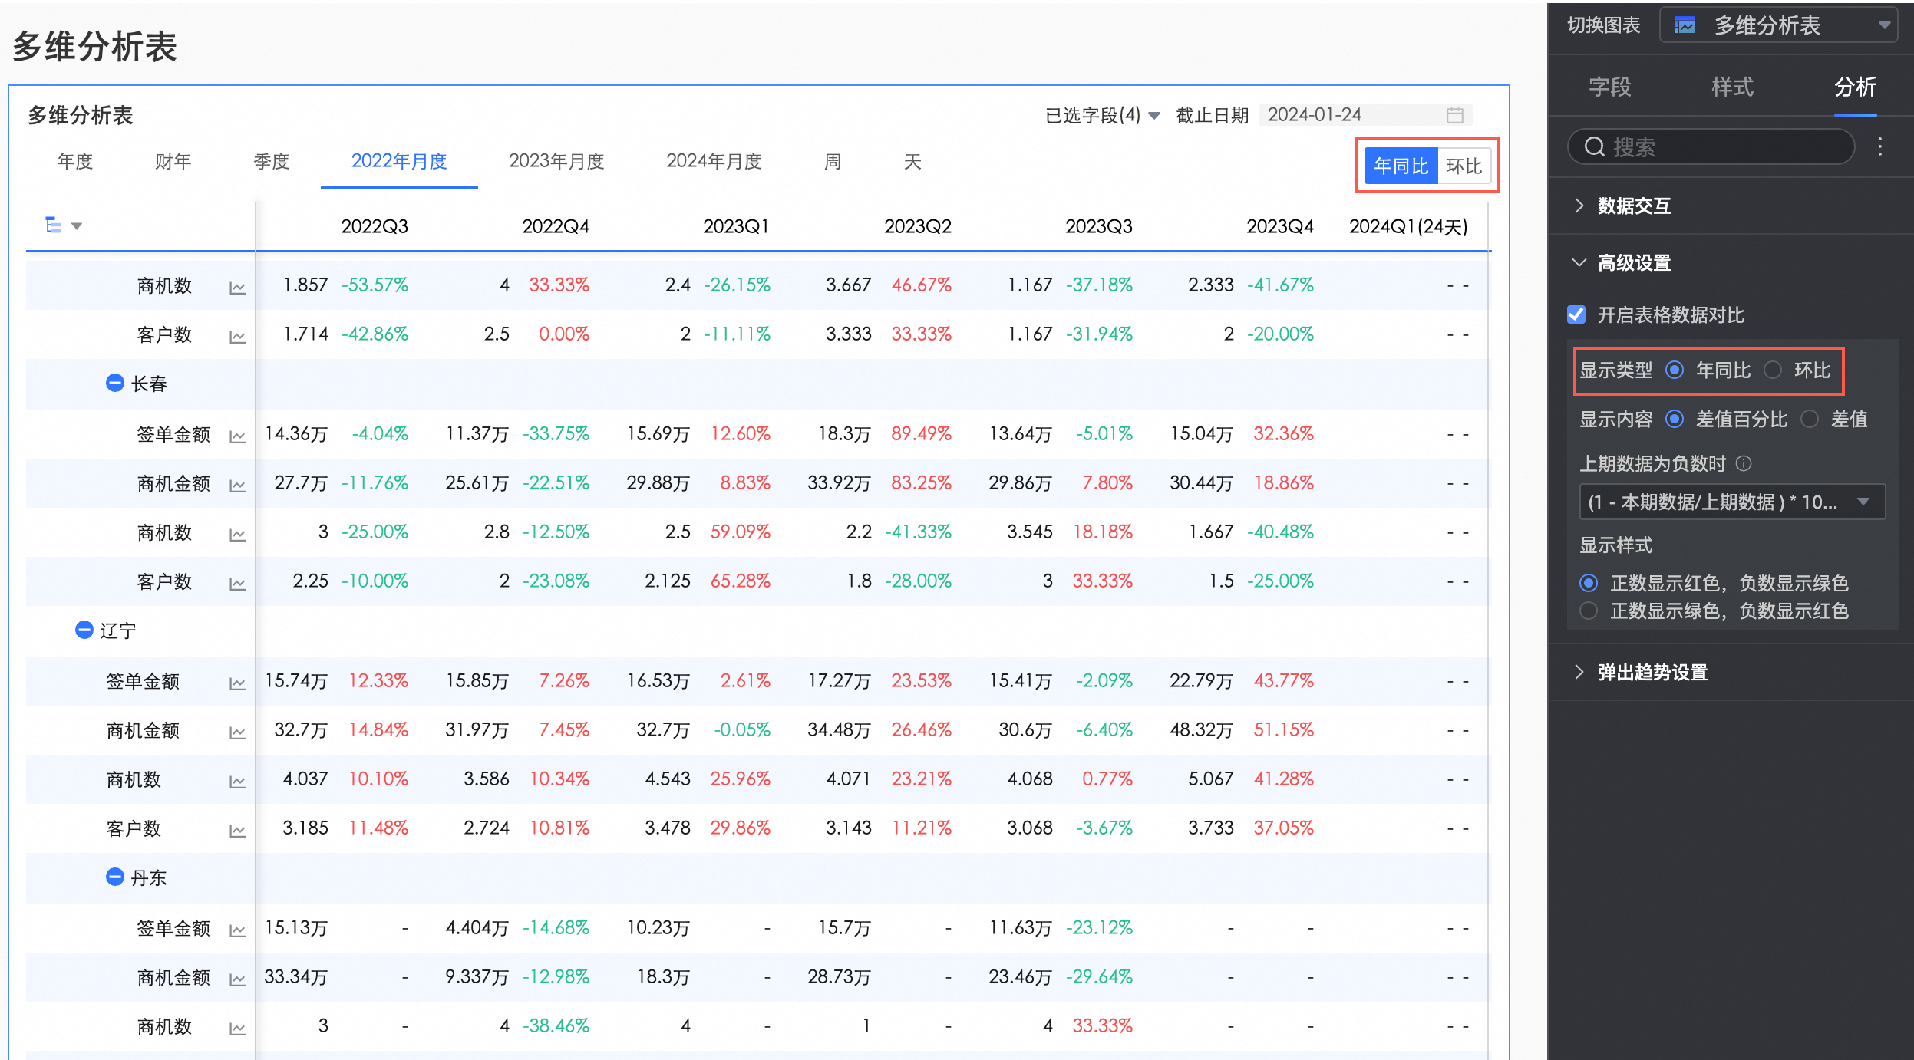1914x1060 pixels.
Task: Click info icon beside 上期数据为负数时
Action: pyautogui.click(x=1744, y=463)
